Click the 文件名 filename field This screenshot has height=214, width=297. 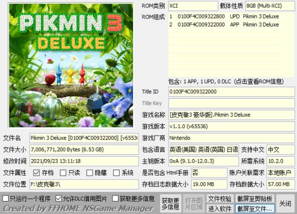[x=84, y=138]
